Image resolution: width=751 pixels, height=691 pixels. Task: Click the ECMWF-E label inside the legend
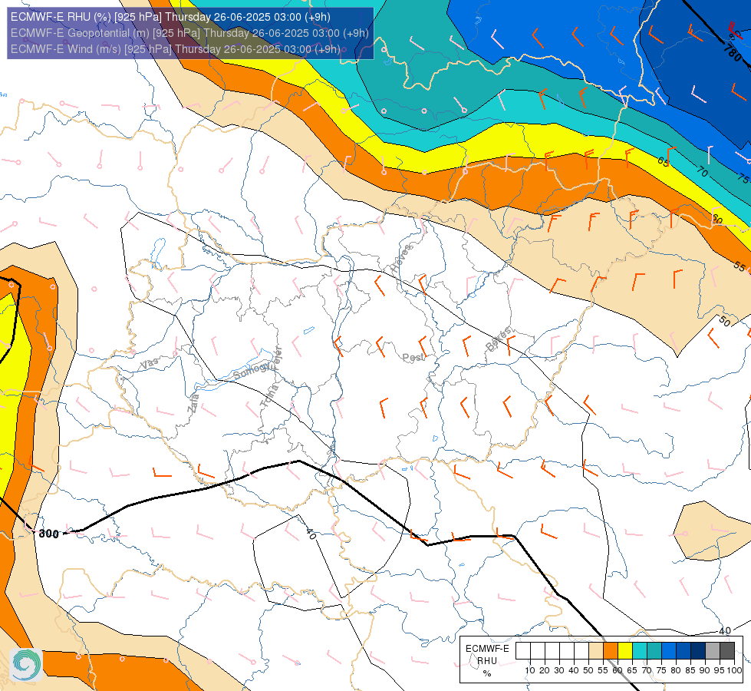pos(487,648)
